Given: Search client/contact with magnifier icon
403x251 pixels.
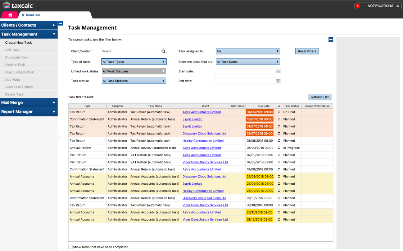Looking at the screenshot, I should pos(163,51).
